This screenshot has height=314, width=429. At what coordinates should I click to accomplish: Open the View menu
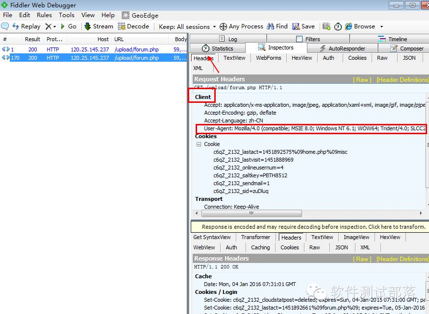coord(88,15)
